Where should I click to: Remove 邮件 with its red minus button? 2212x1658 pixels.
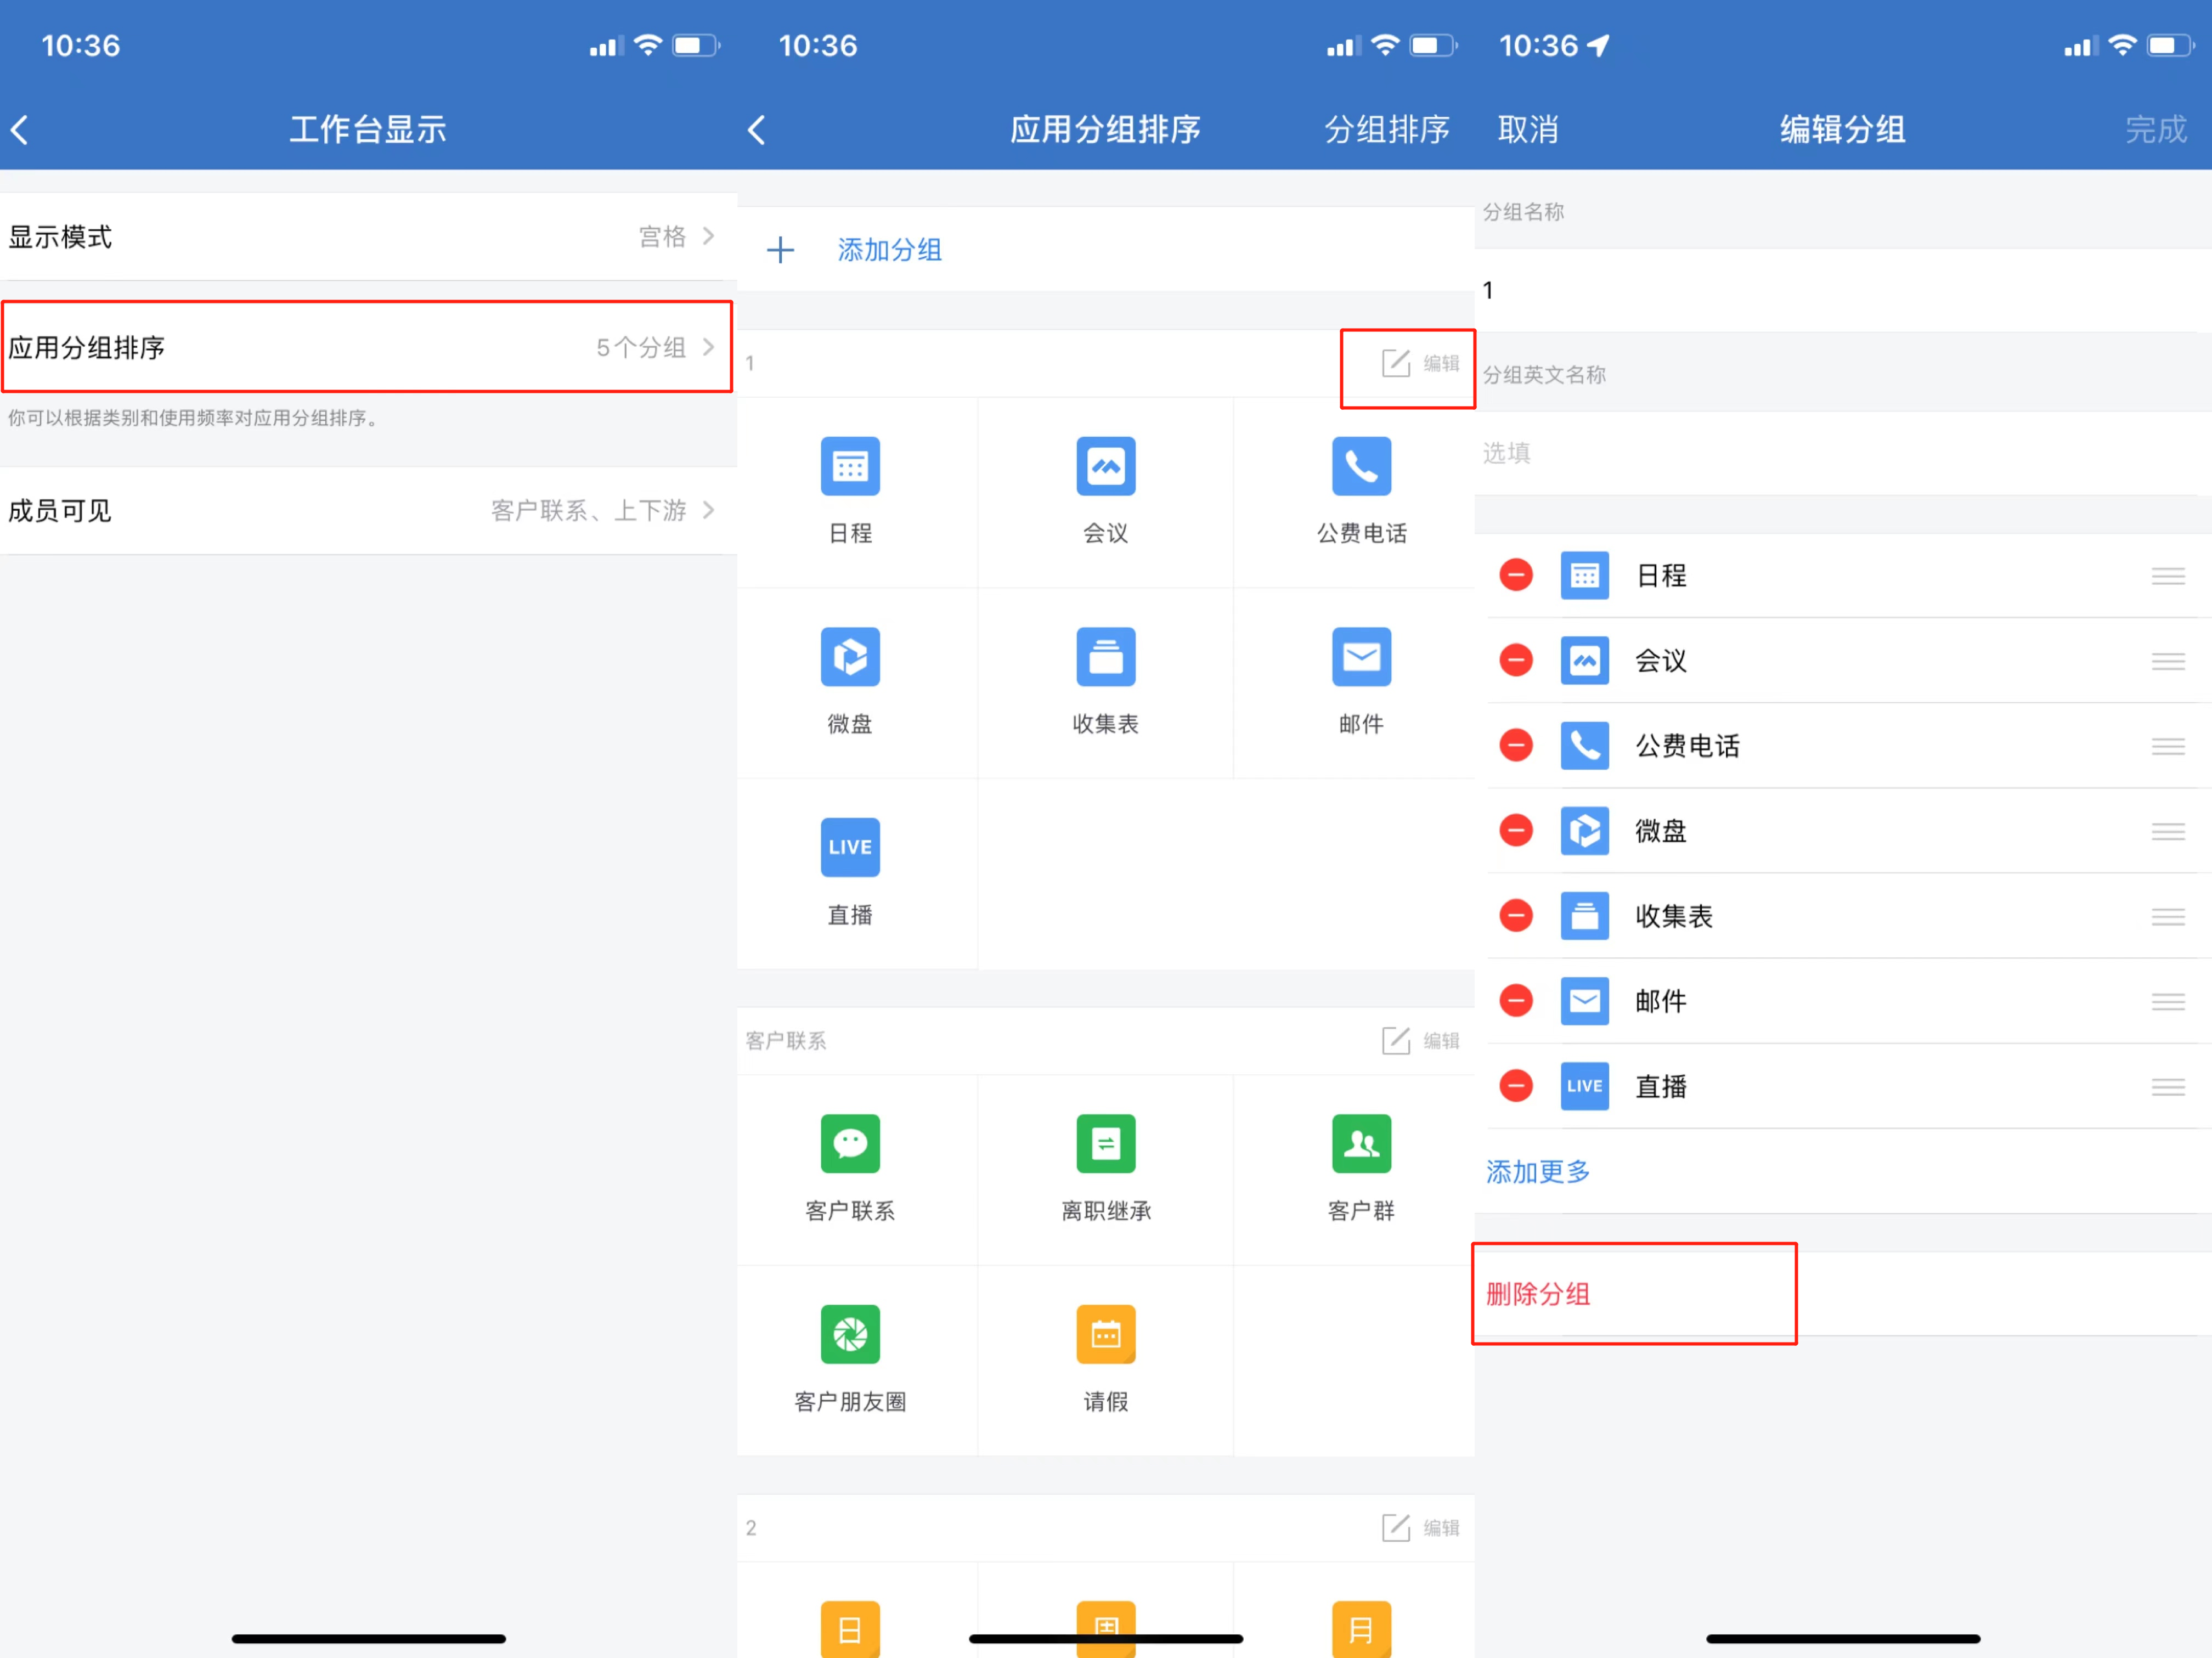coord(1516,1000)
